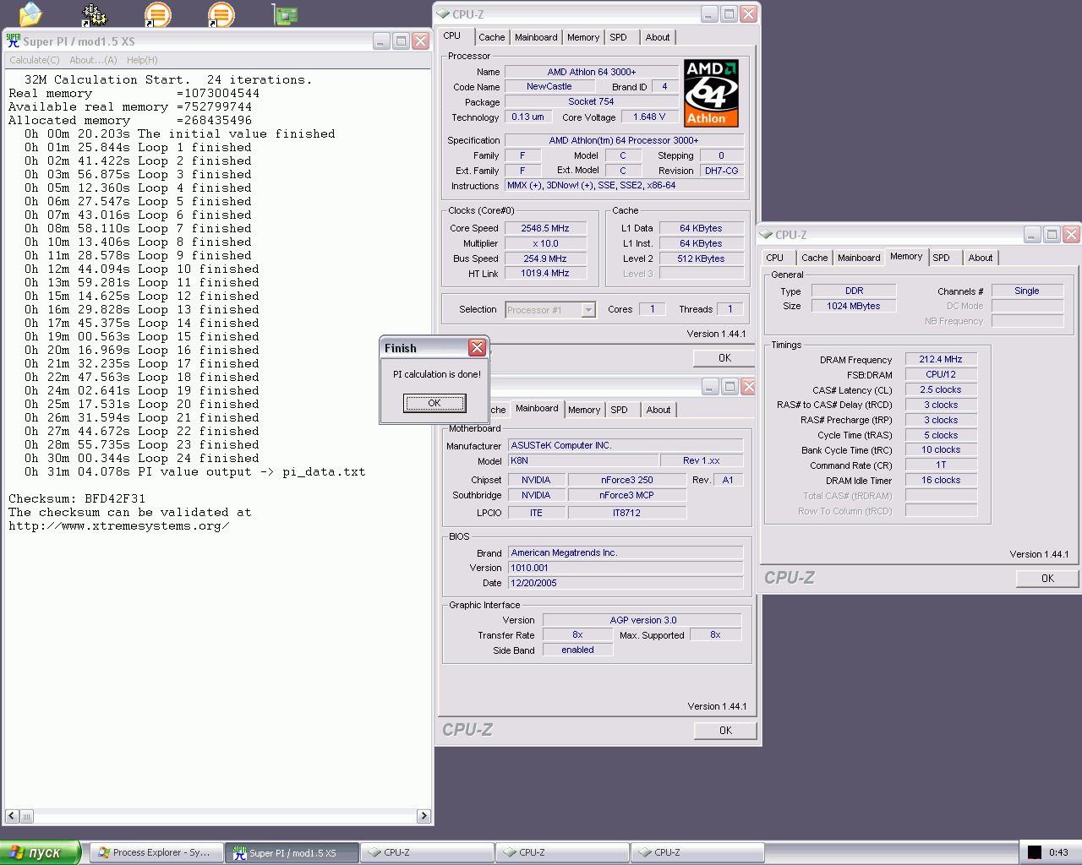This screenshot has height=865, width=1082.
Task: Click the DRAM Frequency value 212.4 MHz
Action: (x=941, y=359)
